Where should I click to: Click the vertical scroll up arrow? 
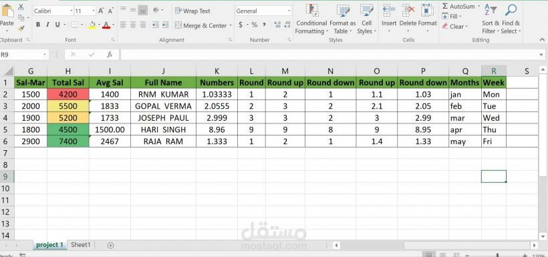(543, 70)
